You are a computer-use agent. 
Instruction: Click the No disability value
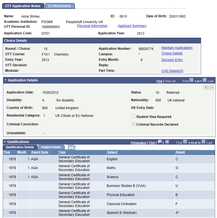(x=65, y=100)
